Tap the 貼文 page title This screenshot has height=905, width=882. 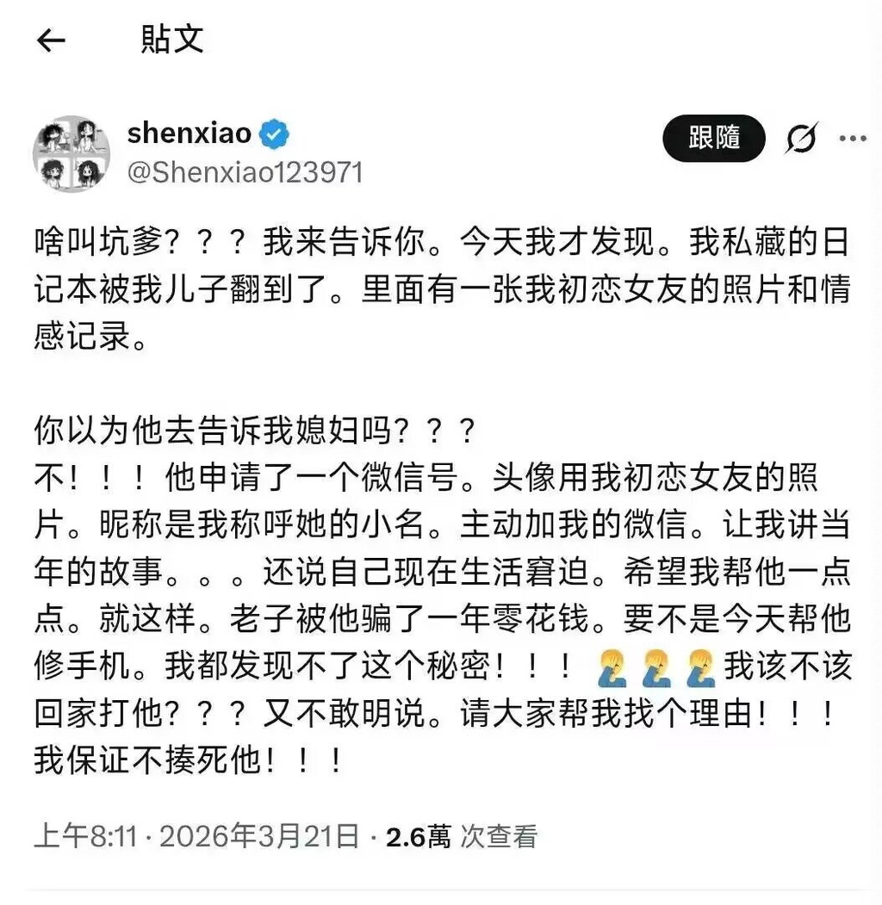click(172, 40)
